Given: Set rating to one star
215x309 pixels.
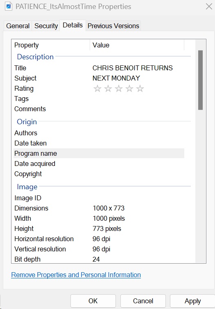Looking at the screenshot, I should [97, 88].
